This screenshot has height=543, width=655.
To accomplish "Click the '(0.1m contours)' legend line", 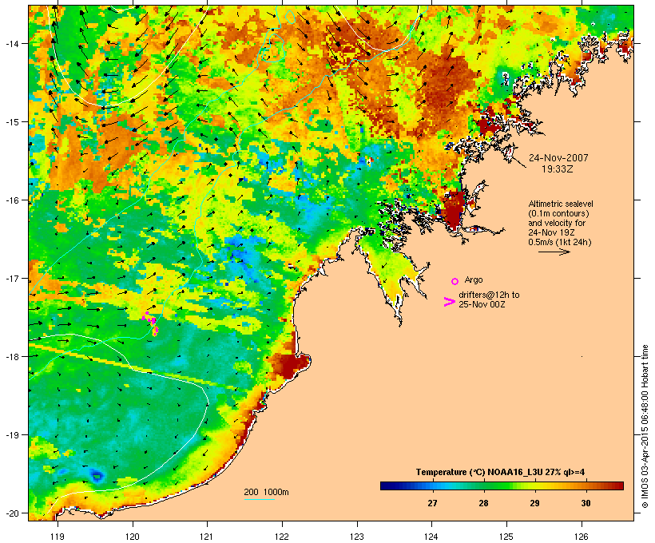I will pos(558,213).
